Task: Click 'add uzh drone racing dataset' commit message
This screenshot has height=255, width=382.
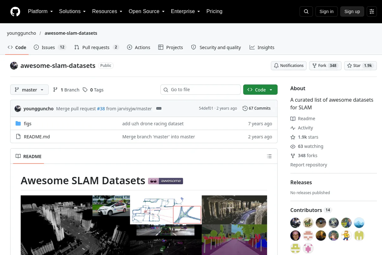Action: (x=153, y=124)
